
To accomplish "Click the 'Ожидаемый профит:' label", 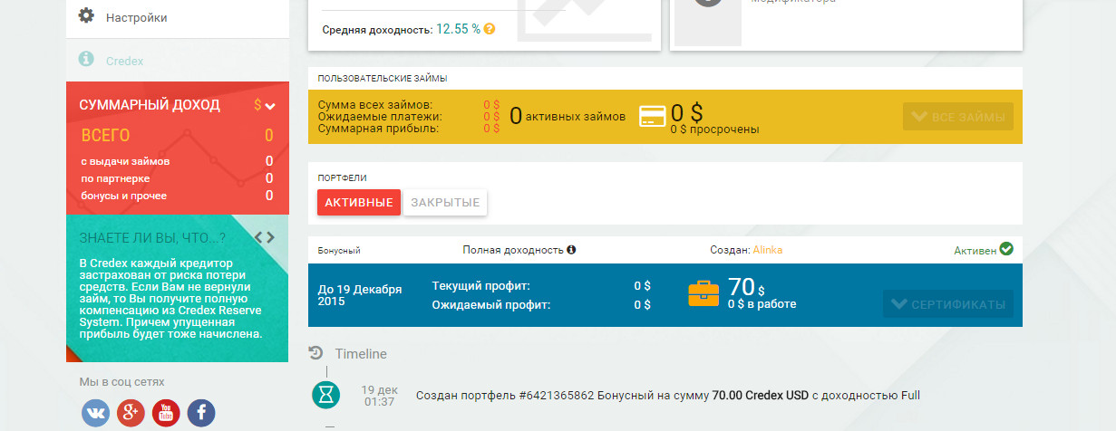I will point(491,304).
